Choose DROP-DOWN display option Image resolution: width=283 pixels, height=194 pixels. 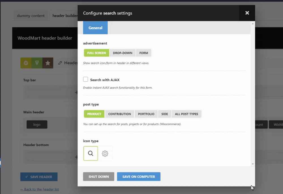pyautogui.click(x=123, y=53)
